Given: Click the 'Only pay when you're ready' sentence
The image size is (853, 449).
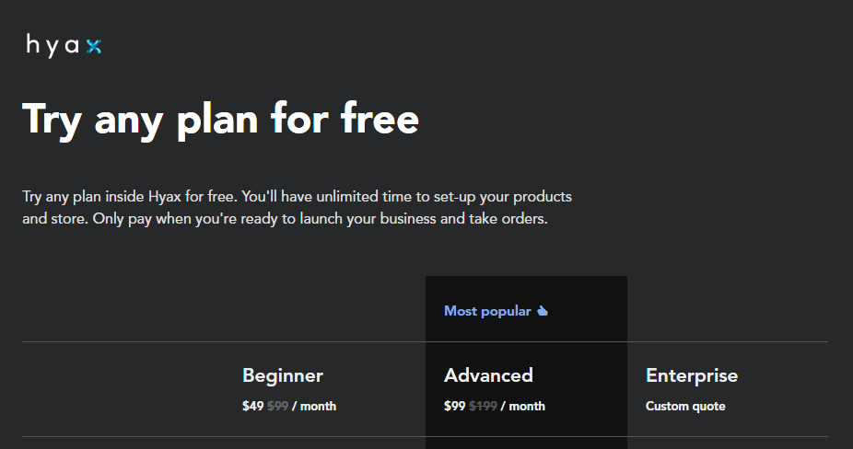Looking at the screenshot, I should 320,219.
